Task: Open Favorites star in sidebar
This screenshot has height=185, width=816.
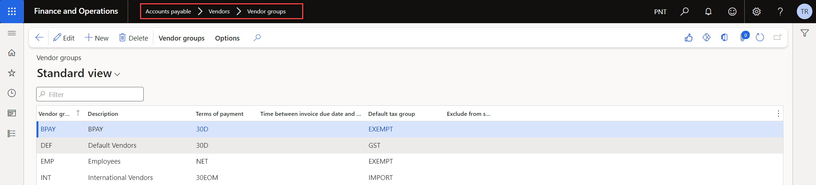Action: click(x=12, y=73)
